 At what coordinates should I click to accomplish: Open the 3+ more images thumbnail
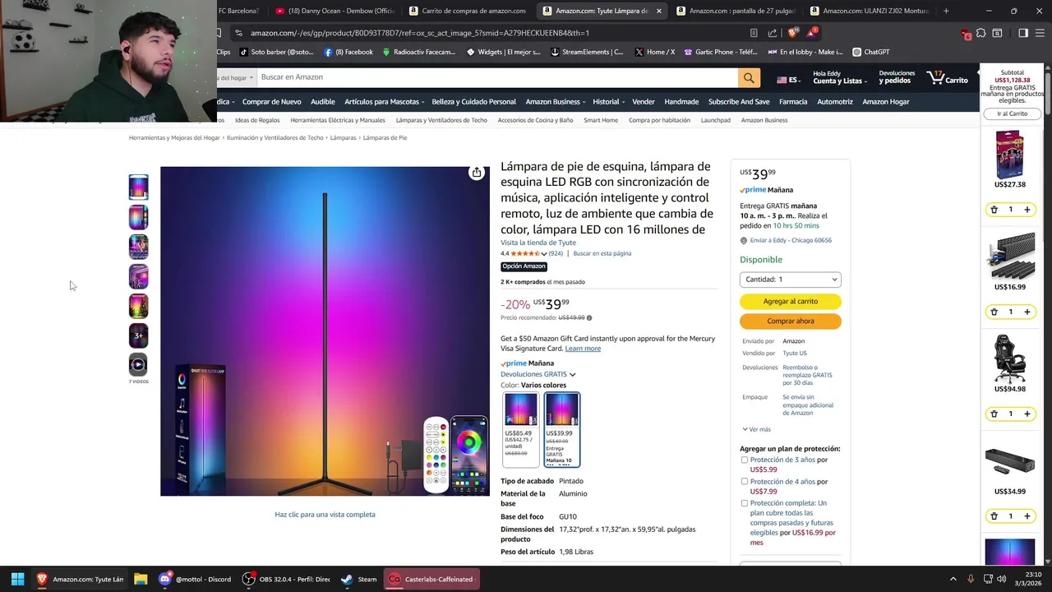tap(138, 335)
